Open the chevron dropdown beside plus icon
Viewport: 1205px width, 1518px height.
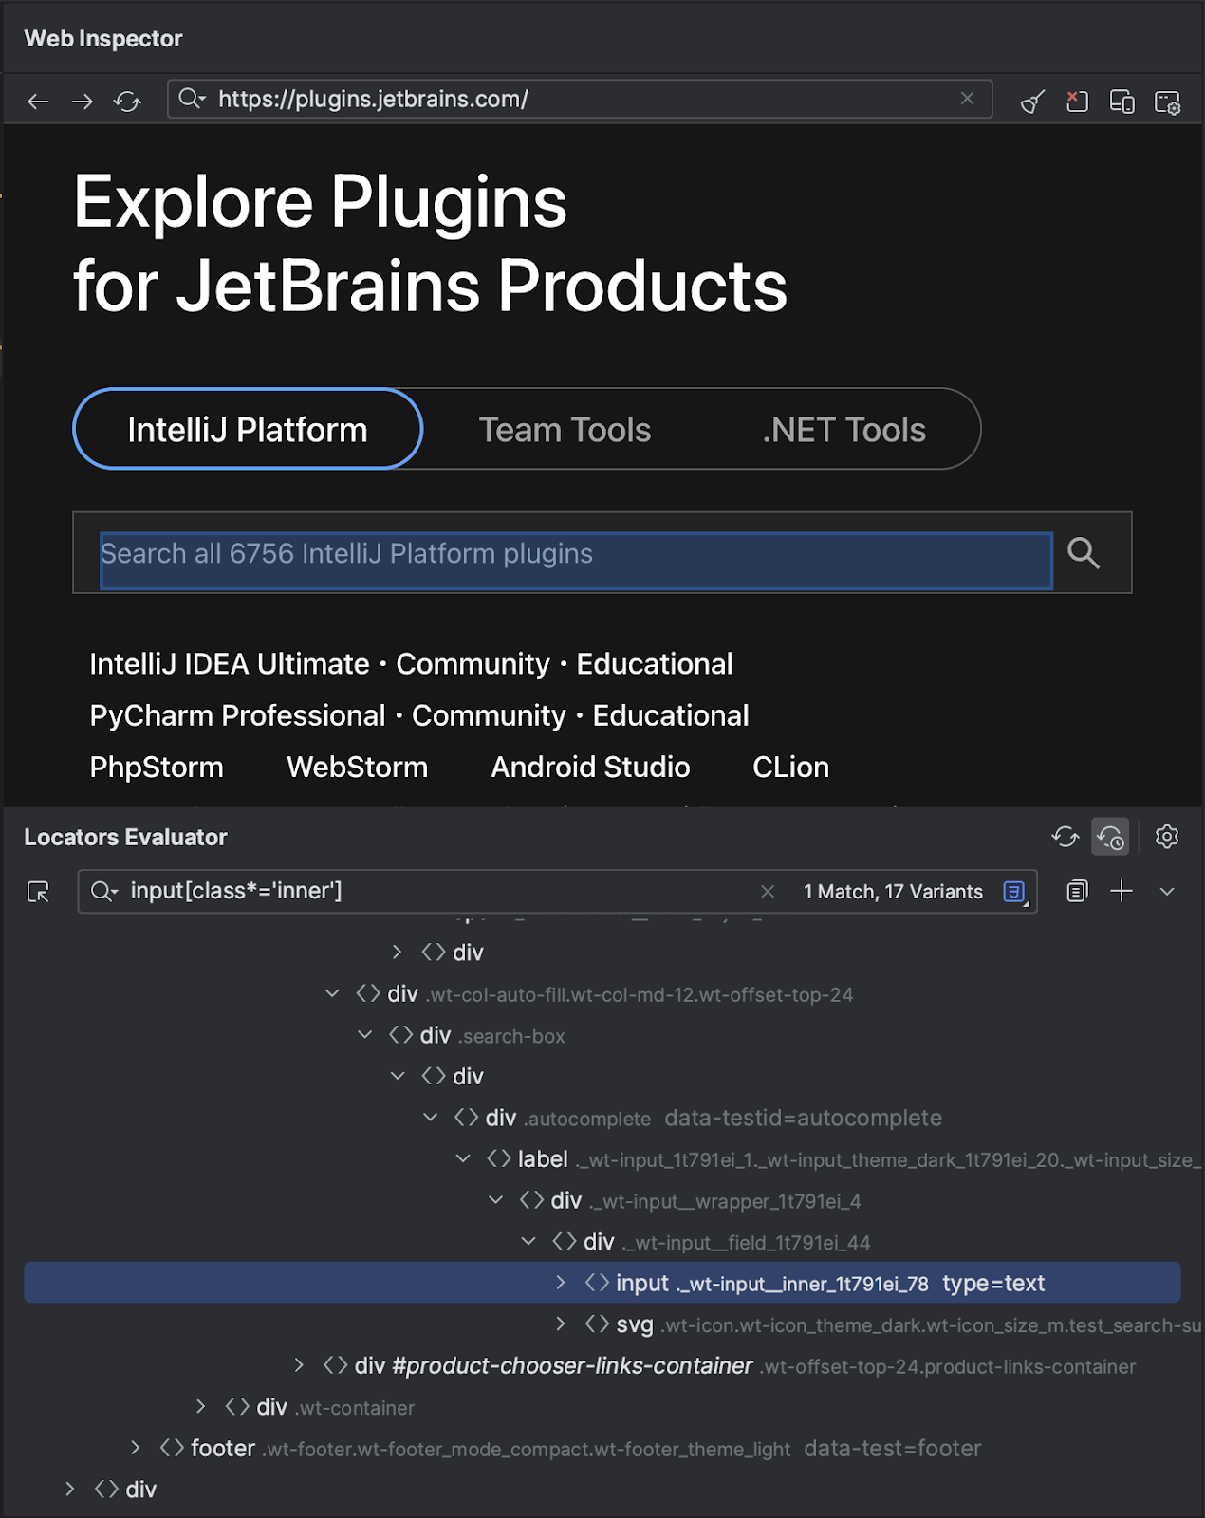(1167, 891)
